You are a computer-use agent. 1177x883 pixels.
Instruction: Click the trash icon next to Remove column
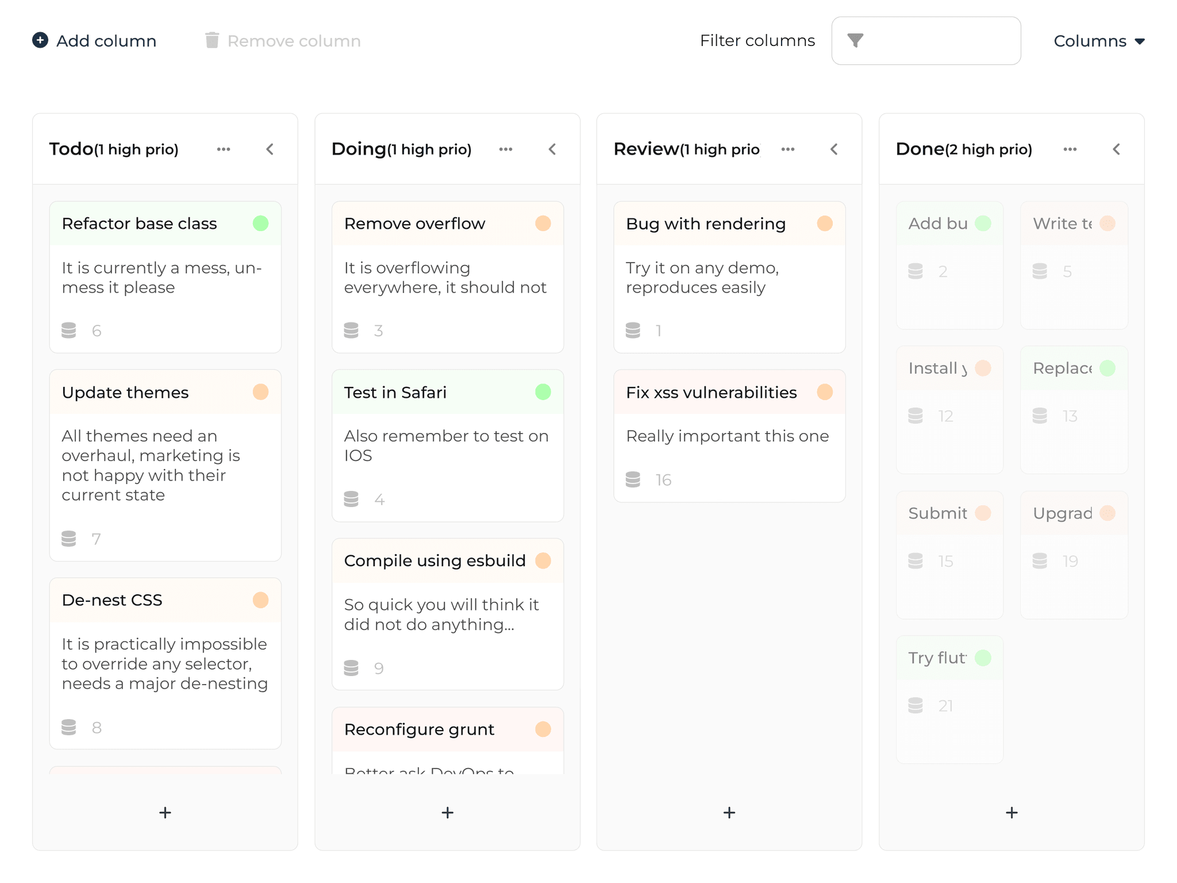213,40
